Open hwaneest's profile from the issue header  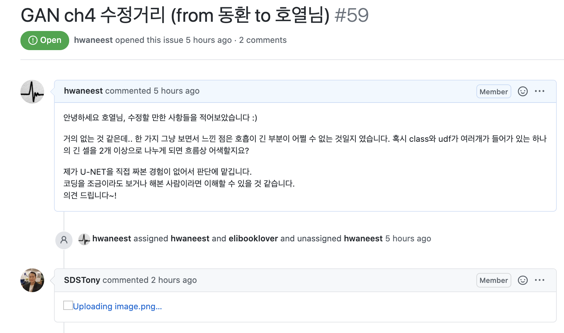[93, 40]
